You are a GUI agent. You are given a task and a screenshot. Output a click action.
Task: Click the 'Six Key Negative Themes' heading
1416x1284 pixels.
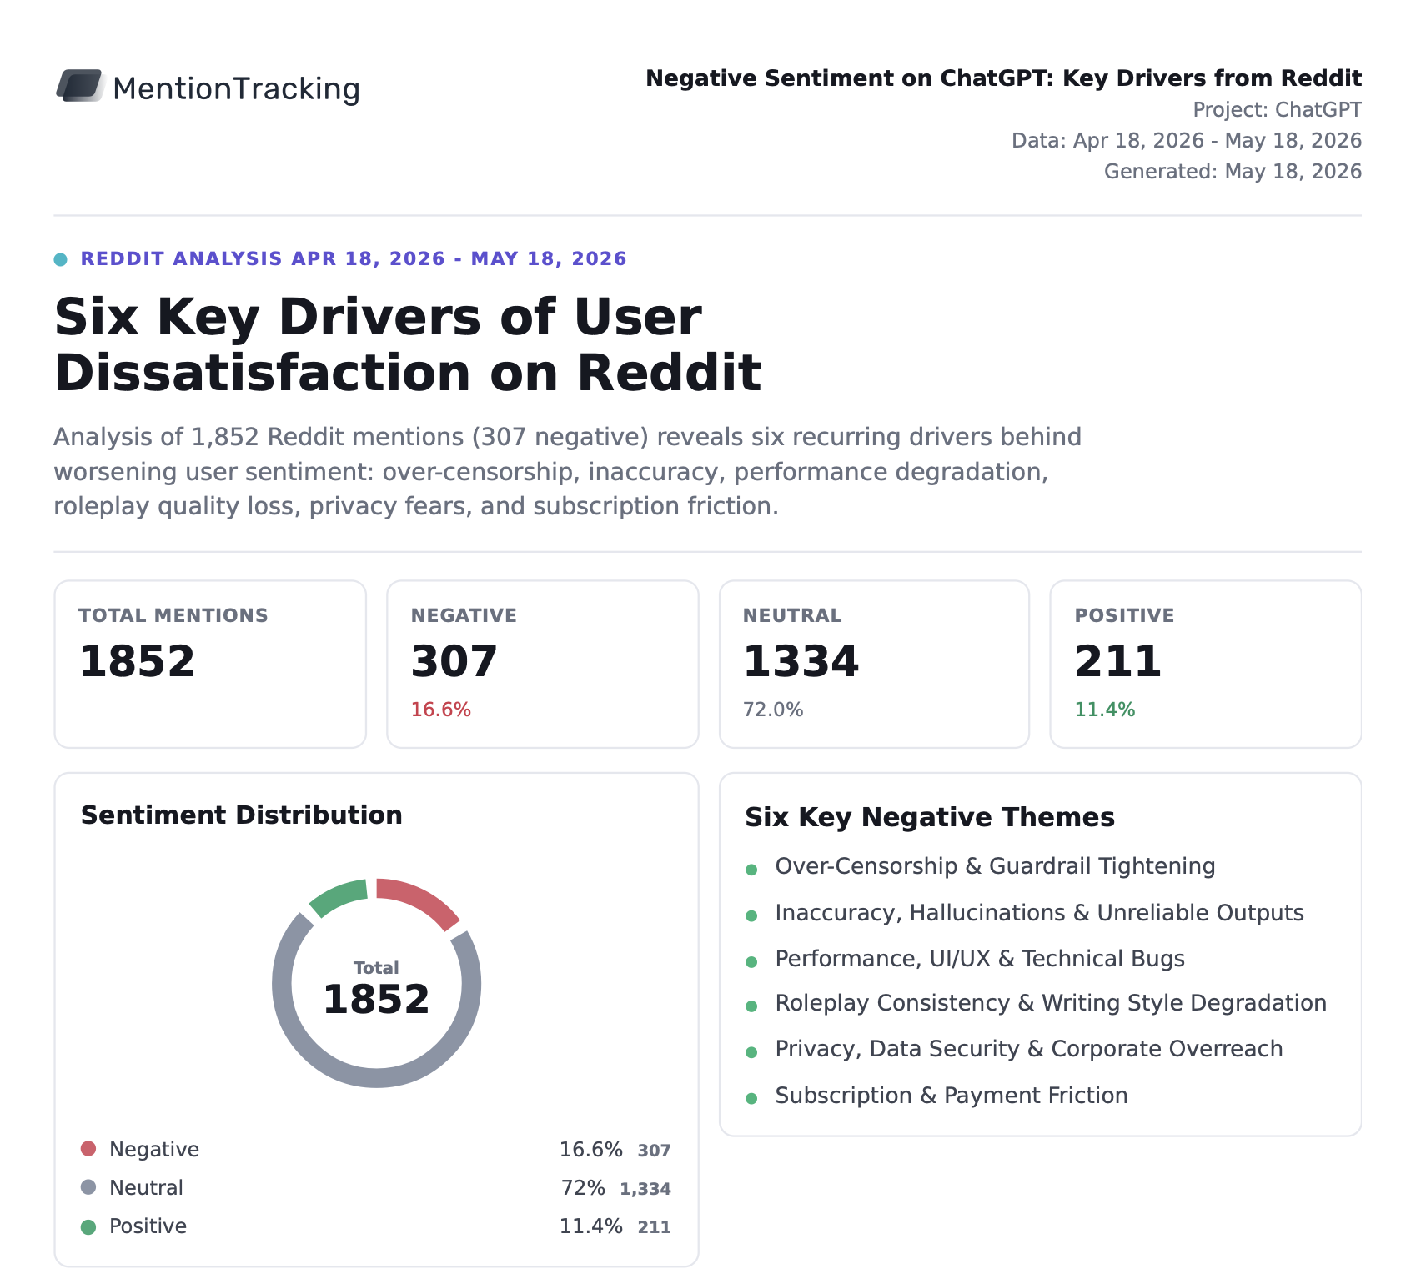(930, 817)
